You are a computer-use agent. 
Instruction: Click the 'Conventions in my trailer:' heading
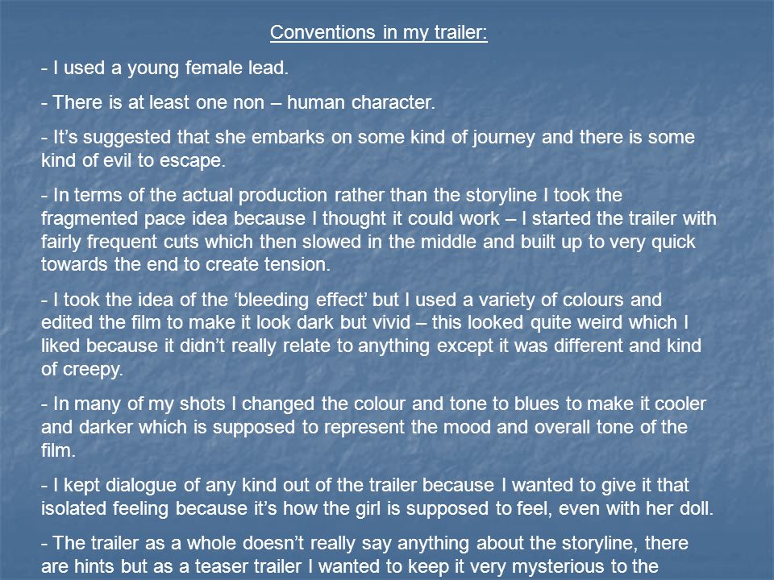pyautogui.click(x=379, y=32)
